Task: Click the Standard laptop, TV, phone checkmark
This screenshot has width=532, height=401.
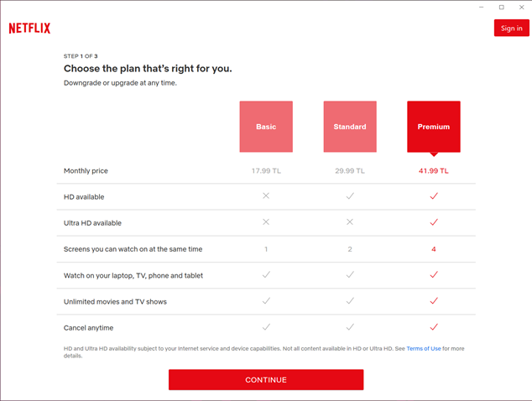Action: (350, 275)
